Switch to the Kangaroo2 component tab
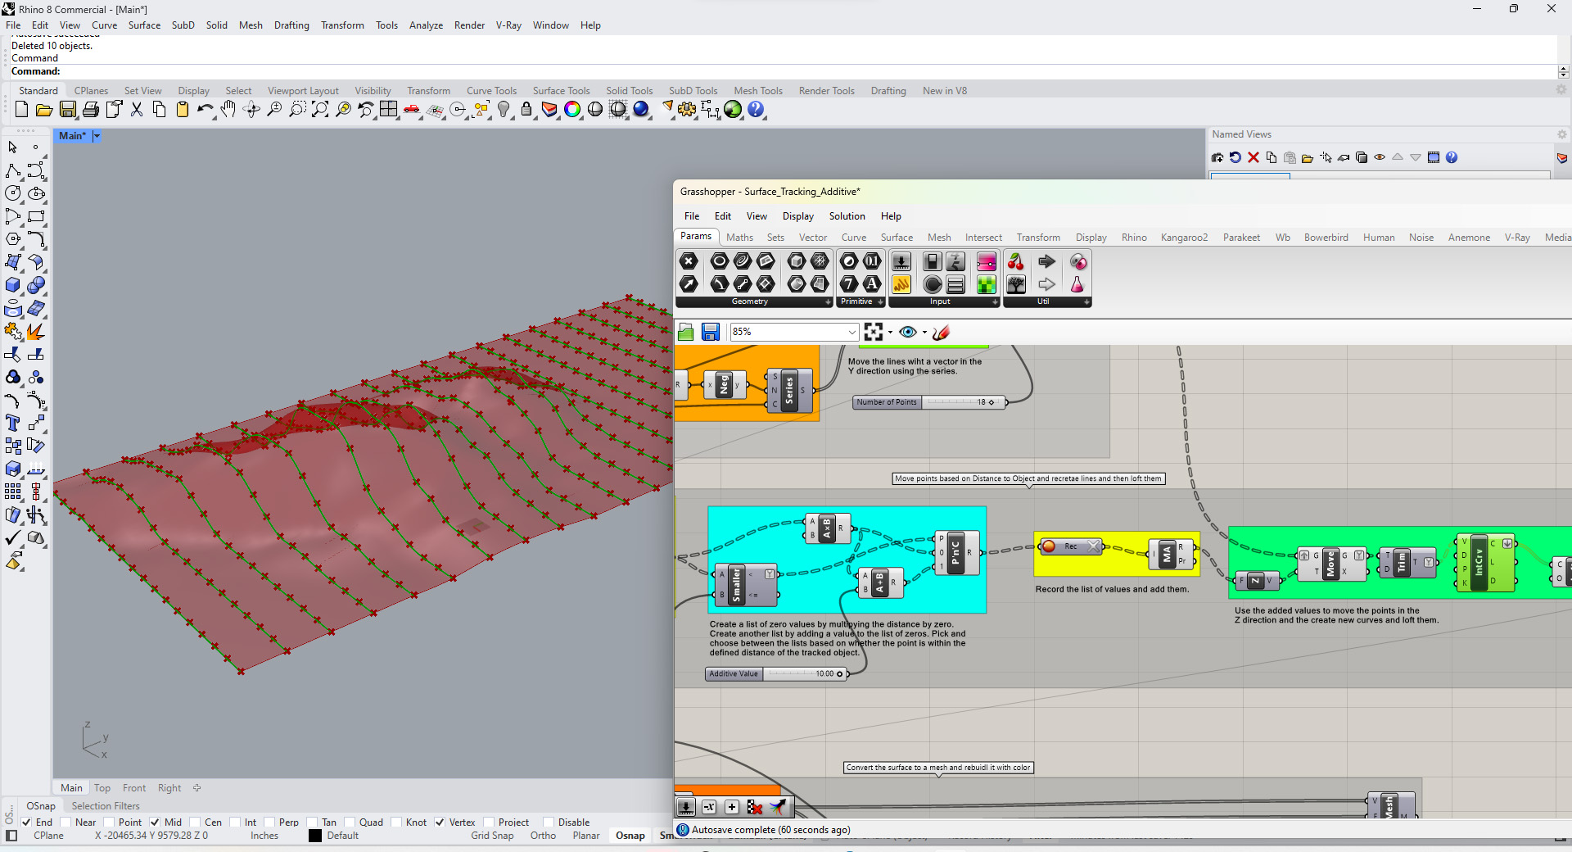1572x852 pixels. [x=1184, y=238]
